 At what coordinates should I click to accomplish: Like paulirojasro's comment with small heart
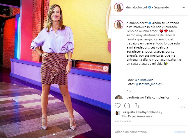tap(180, 98)
